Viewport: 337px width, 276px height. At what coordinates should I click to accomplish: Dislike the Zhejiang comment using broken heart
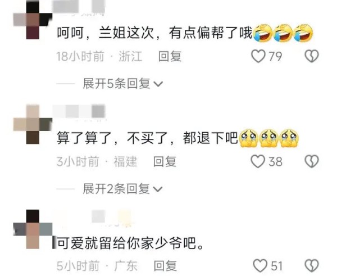point(312,56)
